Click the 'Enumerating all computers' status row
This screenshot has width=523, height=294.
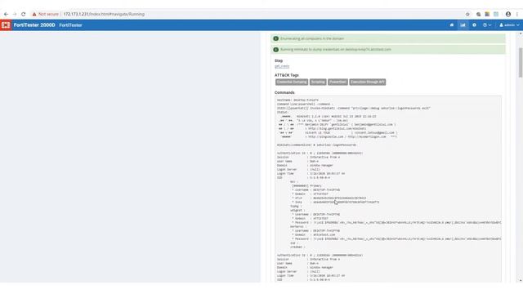(x=388, y=38)
